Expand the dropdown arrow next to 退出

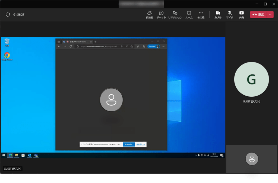click(270, 15)
